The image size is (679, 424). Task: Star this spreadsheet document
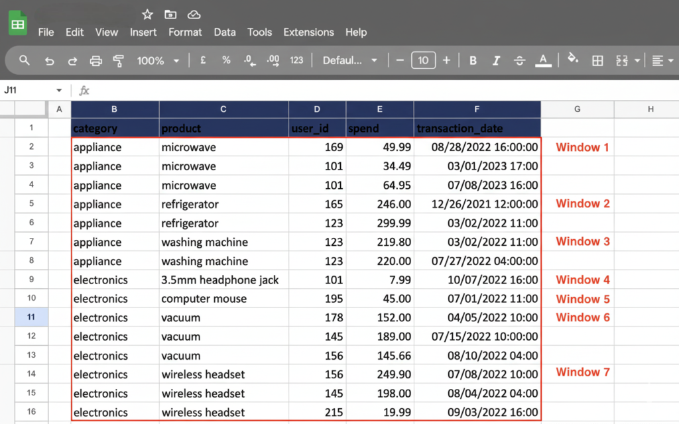[147, 15]
